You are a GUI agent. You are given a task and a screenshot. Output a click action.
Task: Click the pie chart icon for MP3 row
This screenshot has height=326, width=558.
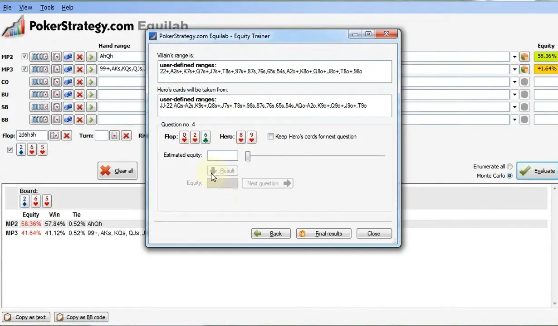tap(524, 69)
